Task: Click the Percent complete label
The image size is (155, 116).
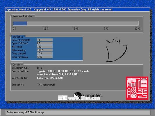Action: pos(21,40)
